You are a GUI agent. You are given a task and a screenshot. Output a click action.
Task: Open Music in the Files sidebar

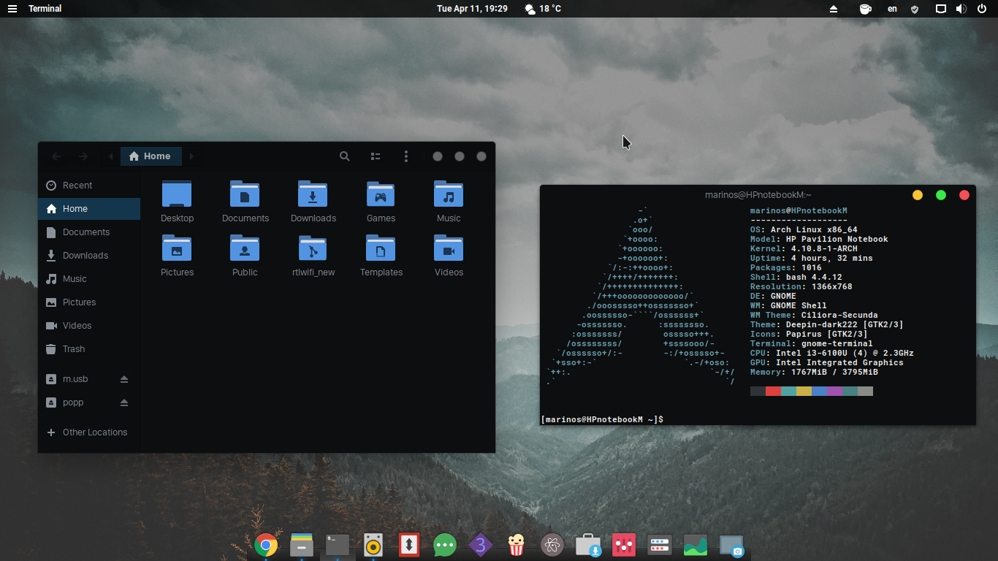click(89, 279)
